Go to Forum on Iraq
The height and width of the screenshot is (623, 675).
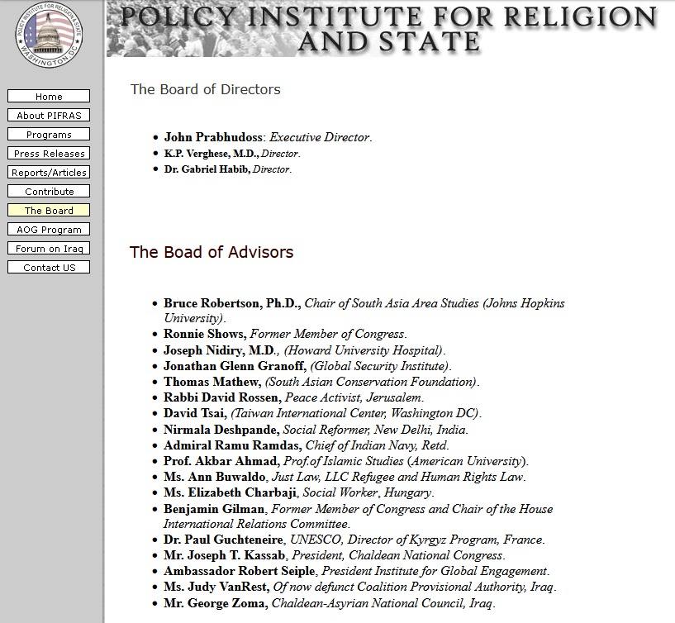(x=49, y=248)
